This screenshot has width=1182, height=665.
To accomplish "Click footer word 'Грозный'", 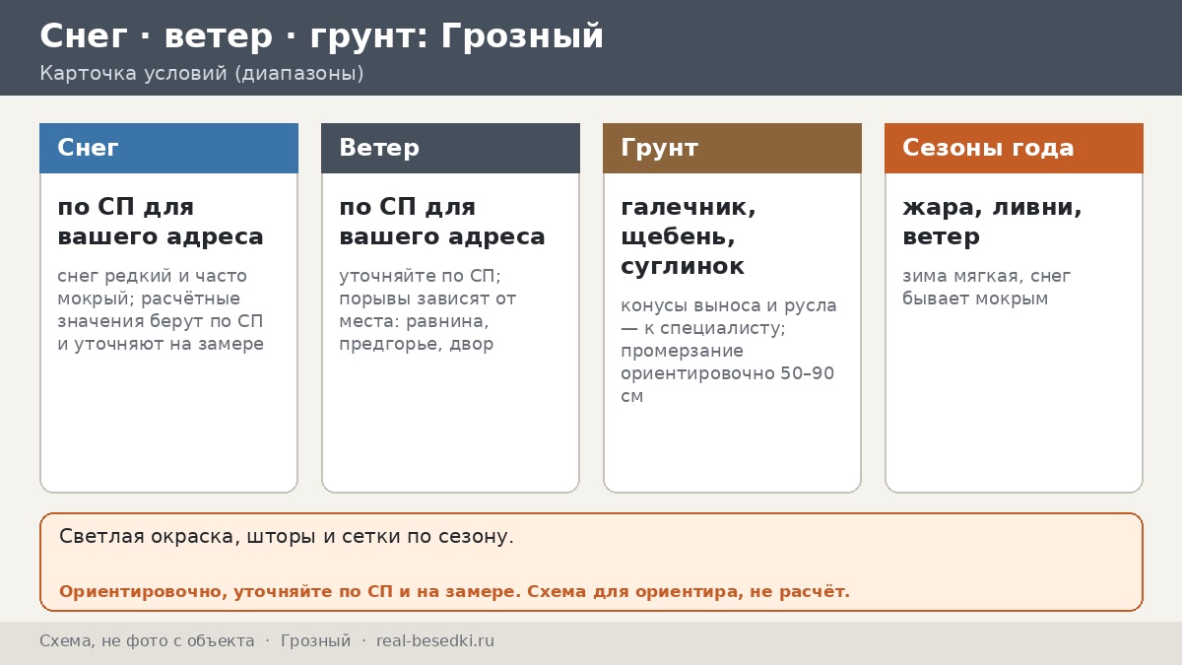I will tap(315, 641).
